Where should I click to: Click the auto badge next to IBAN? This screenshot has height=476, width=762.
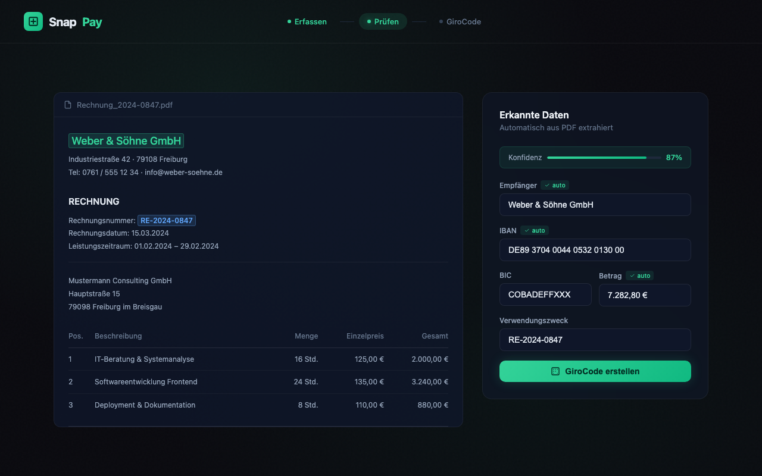(x=535, y=230)
